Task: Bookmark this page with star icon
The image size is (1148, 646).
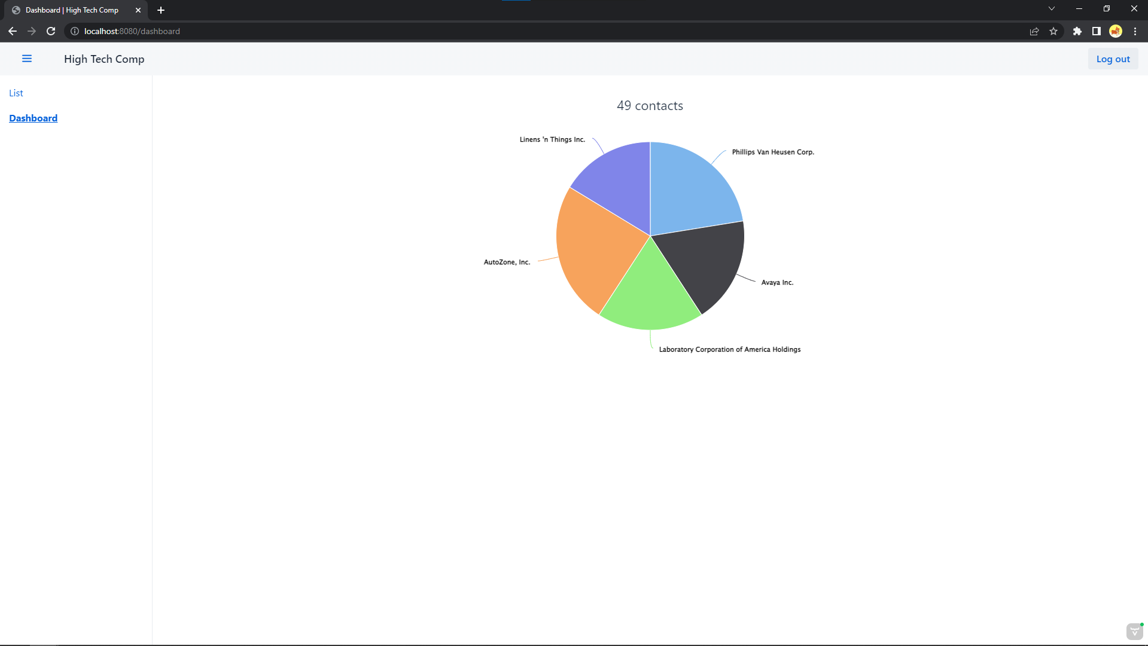Action: [x=1053, y=31]
